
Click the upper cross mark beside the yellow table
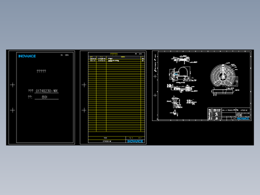coord(84,85)
